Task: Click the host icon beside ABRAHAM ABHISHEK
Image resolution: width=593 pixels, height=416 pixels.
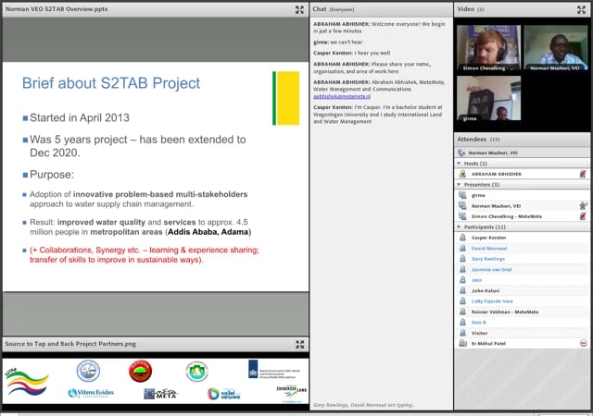Action: coord(462,174)
